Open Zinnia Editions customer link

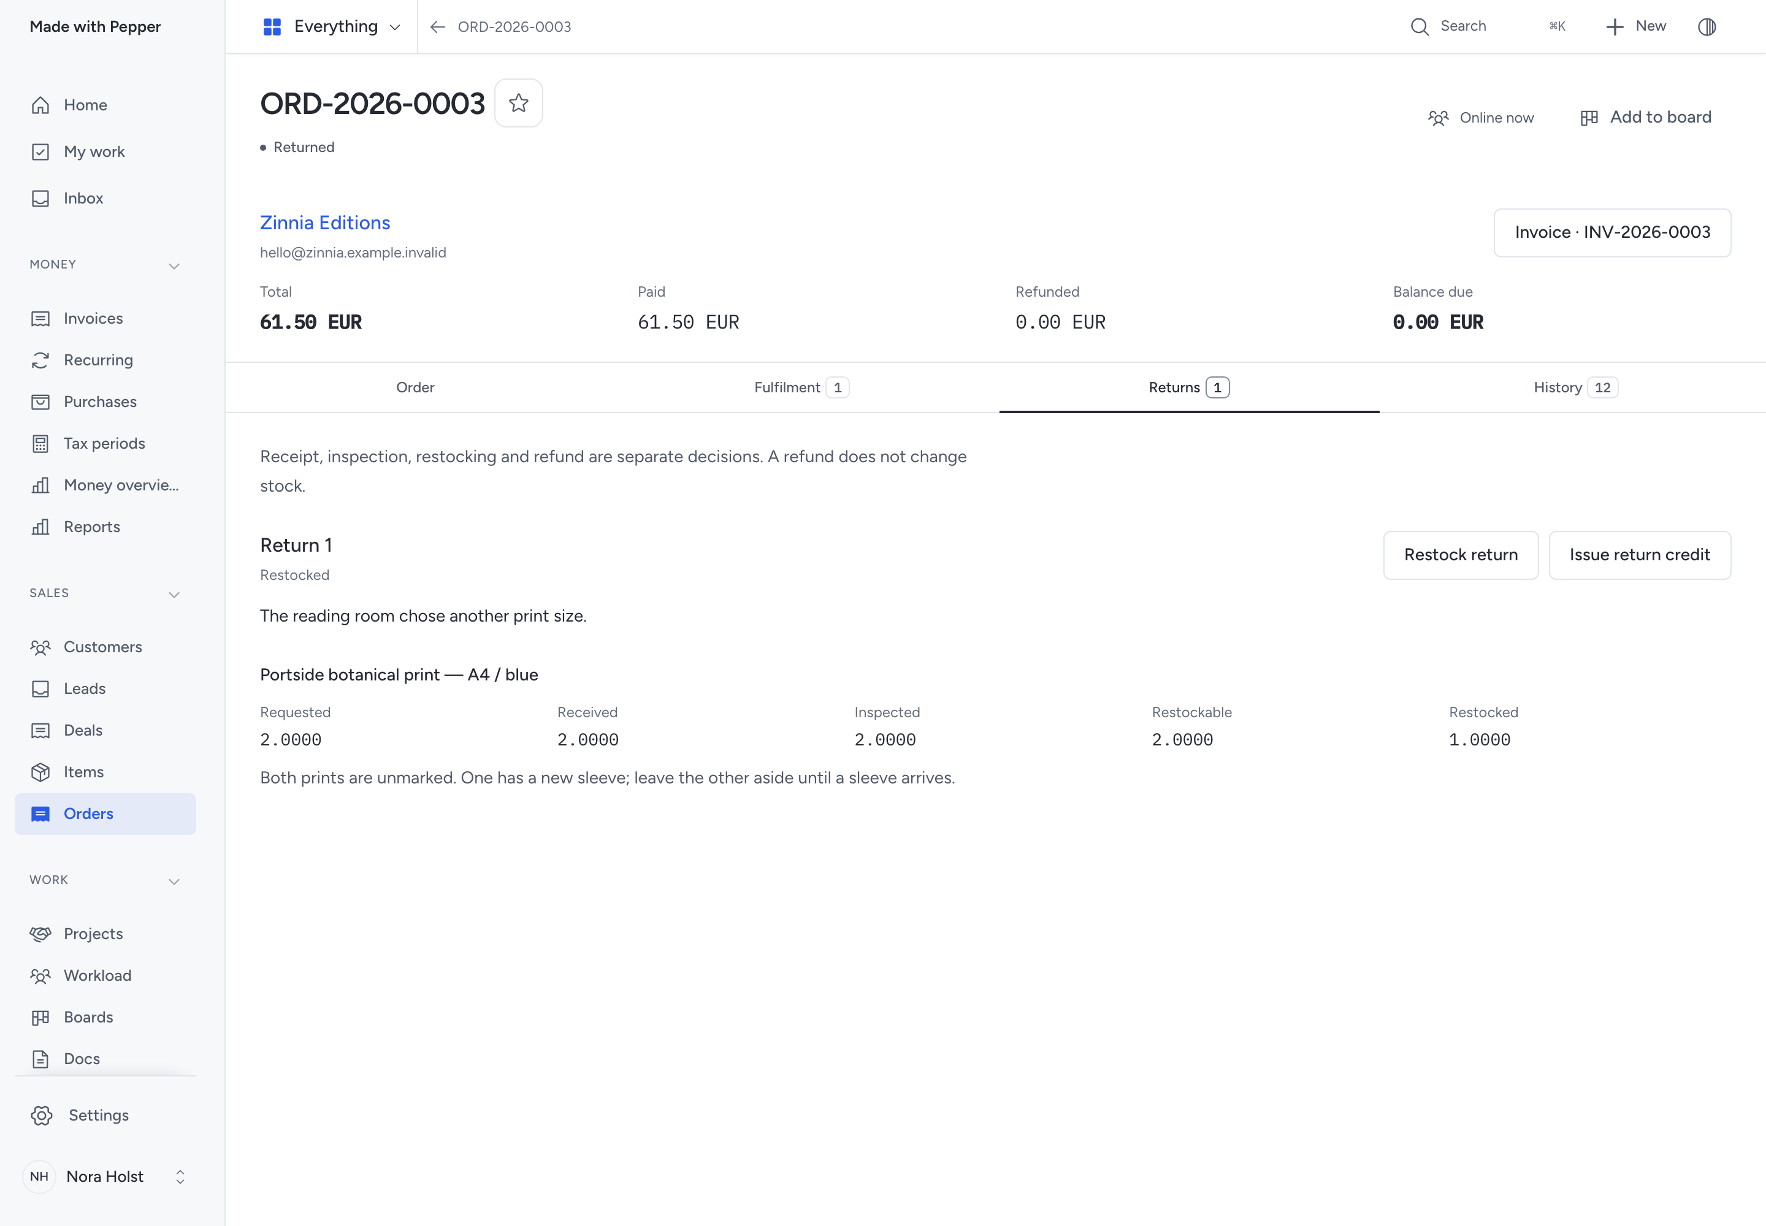point(325,223)
